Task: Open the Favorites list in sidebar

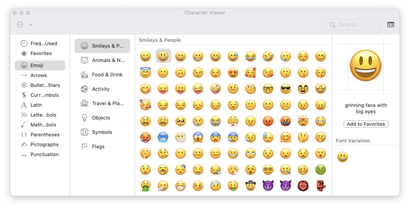Action: tap(41, 53)
